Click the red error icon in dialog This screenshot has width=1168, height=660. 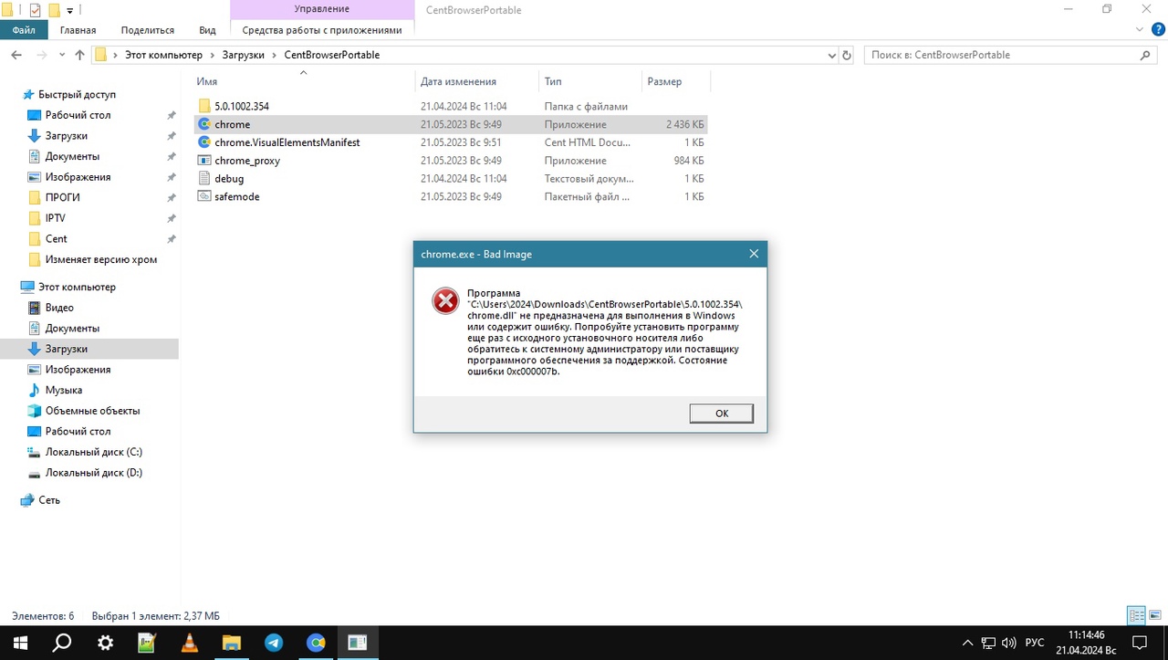[x=445, y=300]
